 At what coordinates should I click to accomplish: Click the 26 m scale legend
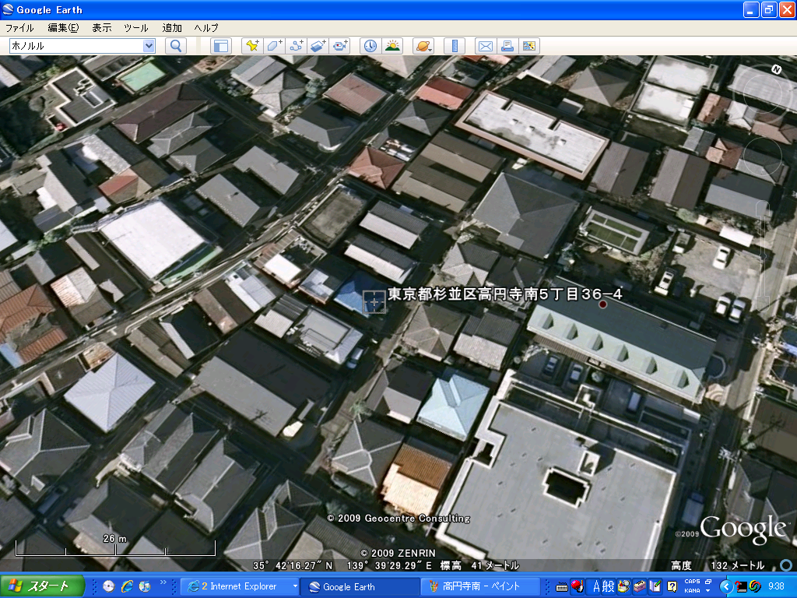click(115, 545)
